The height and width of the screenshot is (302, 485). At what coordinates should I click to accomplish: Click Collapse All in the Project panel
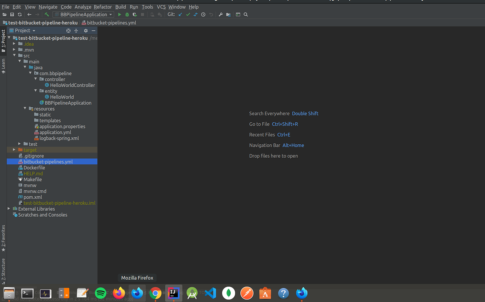76,31
